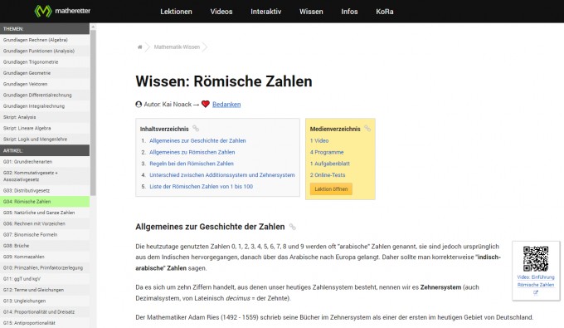The image size is (564, 328).
Task: Open article G10: Primzahlen, Primfaktorzerlegung
Action: (x=45, y=267)
